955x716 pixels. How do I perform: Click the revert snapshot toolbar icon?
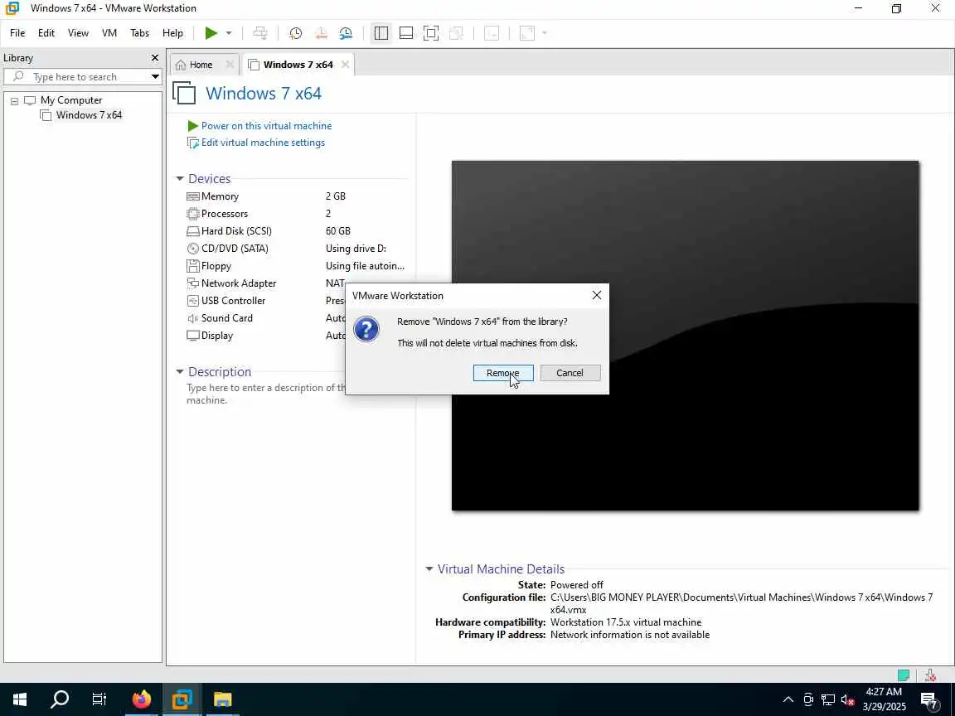(321, 33)
